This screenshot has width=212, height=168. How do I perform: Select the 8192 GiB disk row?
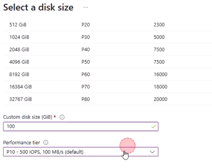108,74
